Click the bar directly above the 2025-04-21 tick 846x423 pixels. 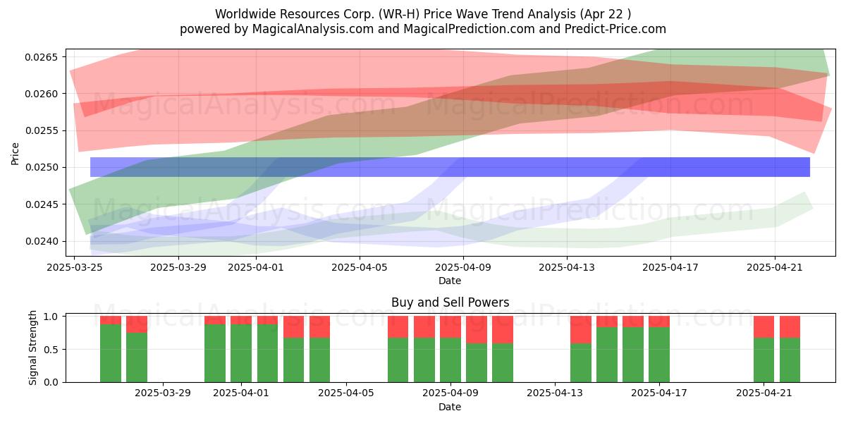(x=764, y=349)
